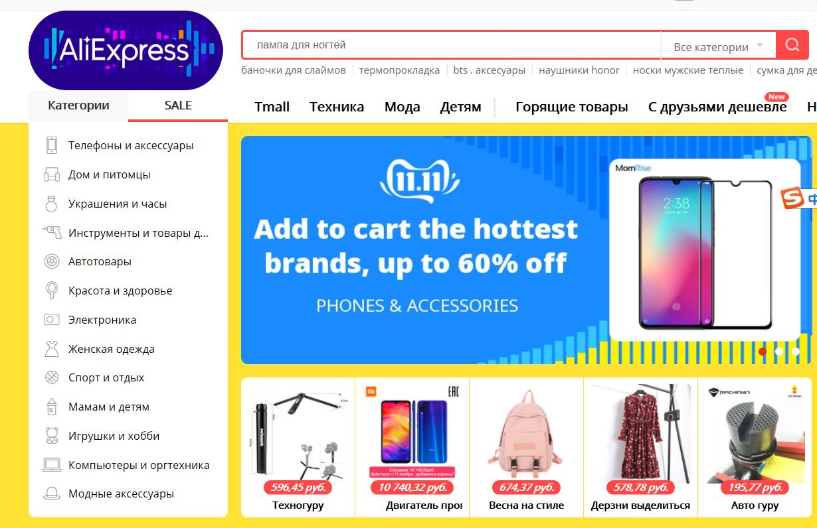Choose the wheel icon for Автотовары
The image size is (817, 528).
52,261
